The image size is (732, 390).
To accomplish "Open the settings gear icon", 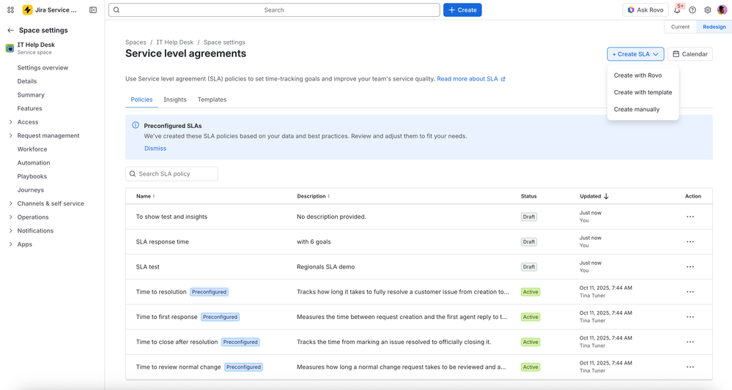I will 708,10.
